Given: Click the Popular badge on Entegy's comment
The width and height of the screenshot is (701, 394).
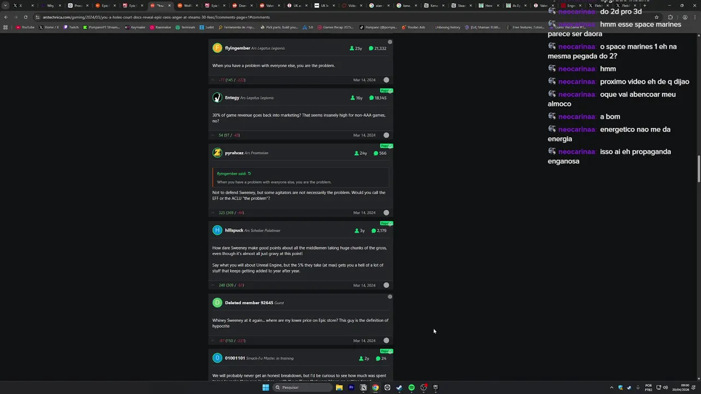Looking at the screenshot, I should [387, 91].
